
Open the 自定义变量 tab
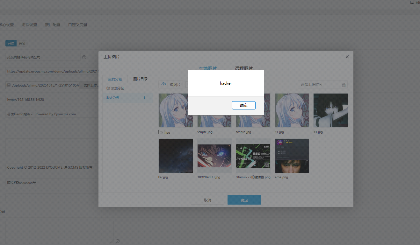coord(77,25)
